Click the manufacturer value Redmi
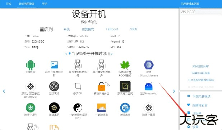 (36, 36)
